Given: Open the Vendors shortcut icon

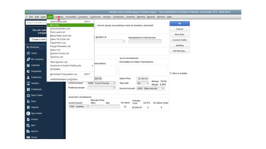Looking at the screenshot, I should coord(28,83).
